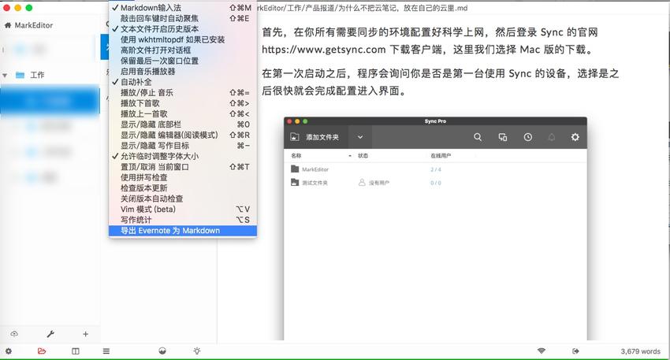
Task: Enable 使用 wkhtmltopdf 如果已安装
Action: (183, 39)
